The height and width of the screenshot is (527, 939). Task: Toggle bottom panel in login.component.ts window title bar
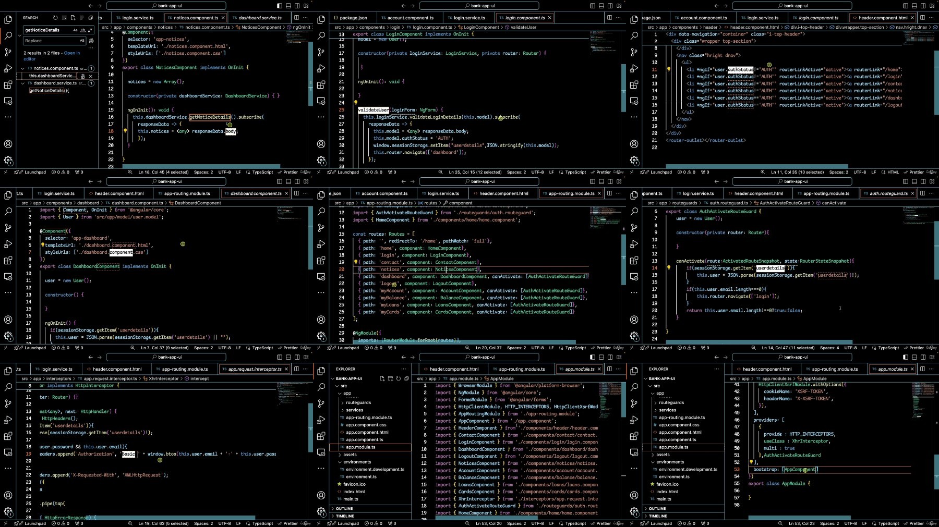[601, 6]
